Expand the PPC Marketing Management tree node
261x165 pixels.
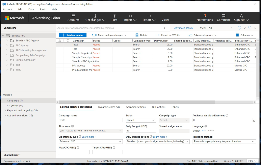[7, 50]
